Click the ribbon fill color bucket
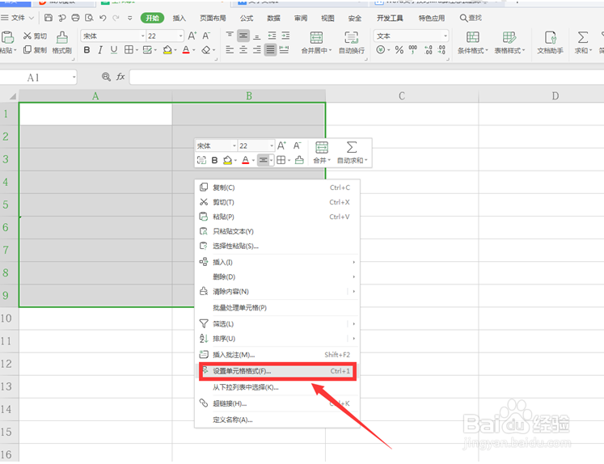This screenshot has height=464, width=604. 167,50
